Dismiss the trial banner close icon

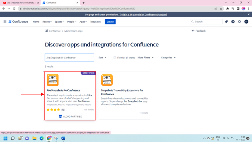(249, 14)
